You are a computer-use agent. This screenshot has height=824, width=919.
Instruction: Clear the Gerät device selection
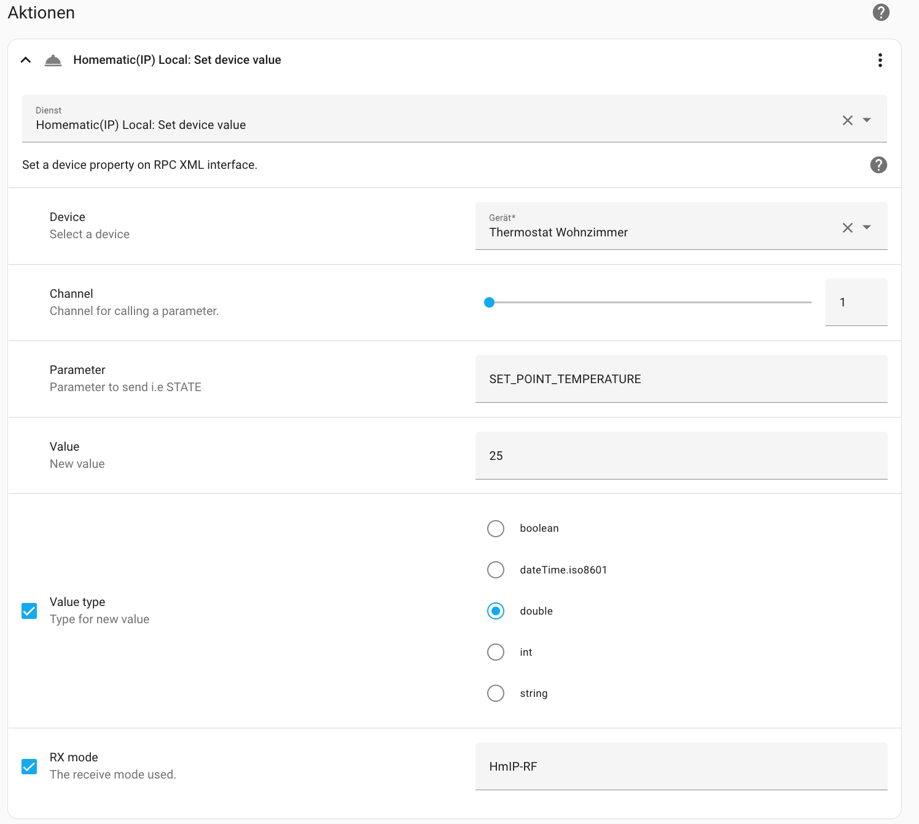(x=847, y=228)
